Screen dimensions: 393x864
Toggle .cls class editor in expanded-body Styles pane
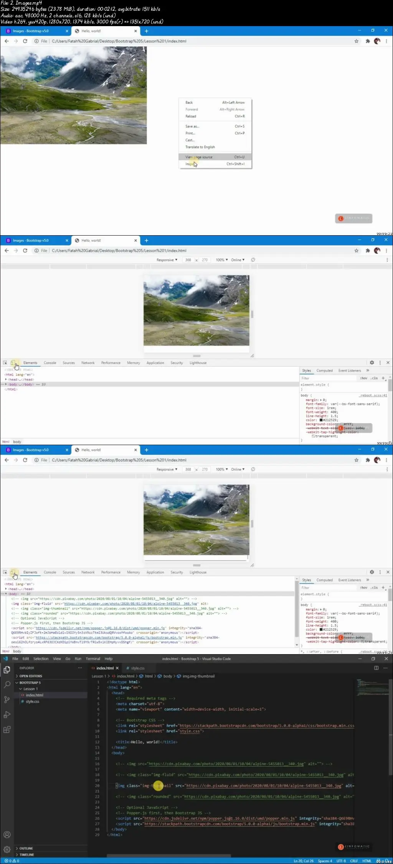click(x=374, y=588)
